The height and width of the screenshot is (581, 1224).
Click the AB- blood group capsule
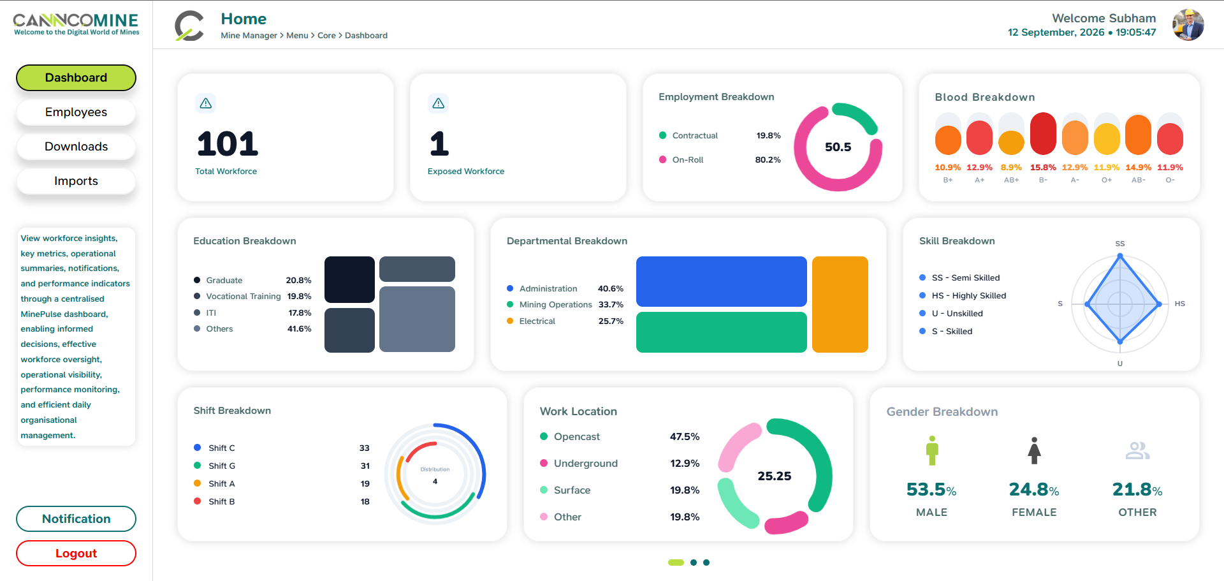[1138, 134]
